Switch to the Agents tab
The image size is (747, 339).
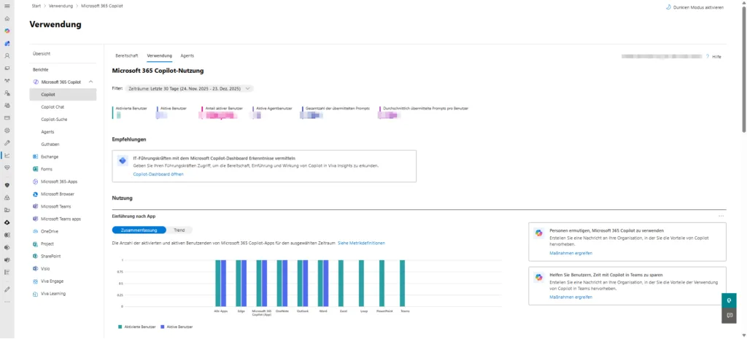tap(187, 55)
